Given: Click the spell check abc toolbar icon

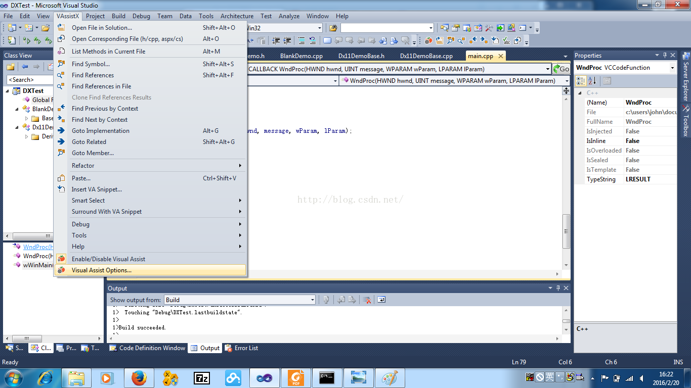Looking at the screenshot, I should click(507, 40).
